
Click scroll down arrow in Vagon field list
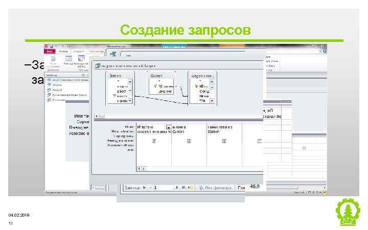pyautogui.click(x=212, y=101)
